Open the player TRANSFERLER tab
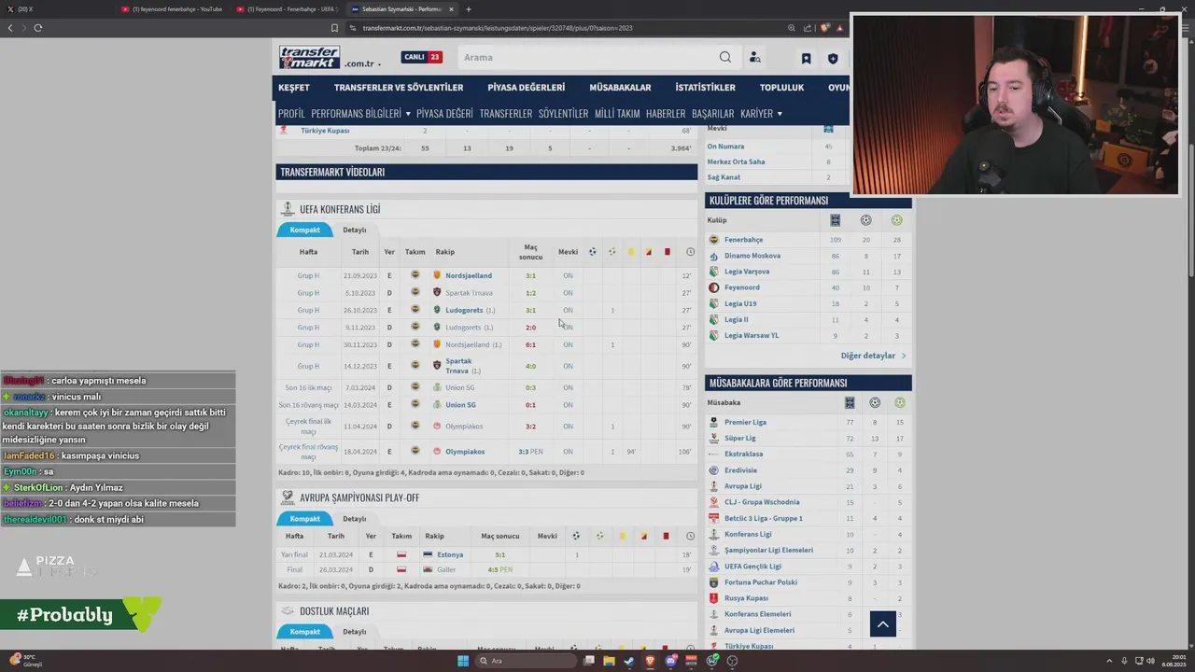Image resolution: width=1195 pixels, height=672 pixels. tap(506, 113)
